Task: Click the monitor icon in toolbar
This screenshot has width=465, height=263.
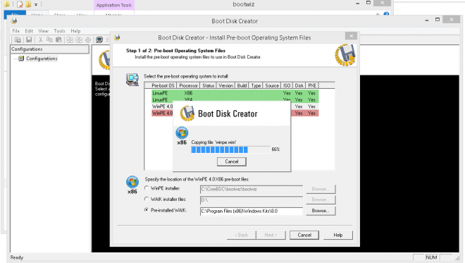Action: (x=99, y=39)
